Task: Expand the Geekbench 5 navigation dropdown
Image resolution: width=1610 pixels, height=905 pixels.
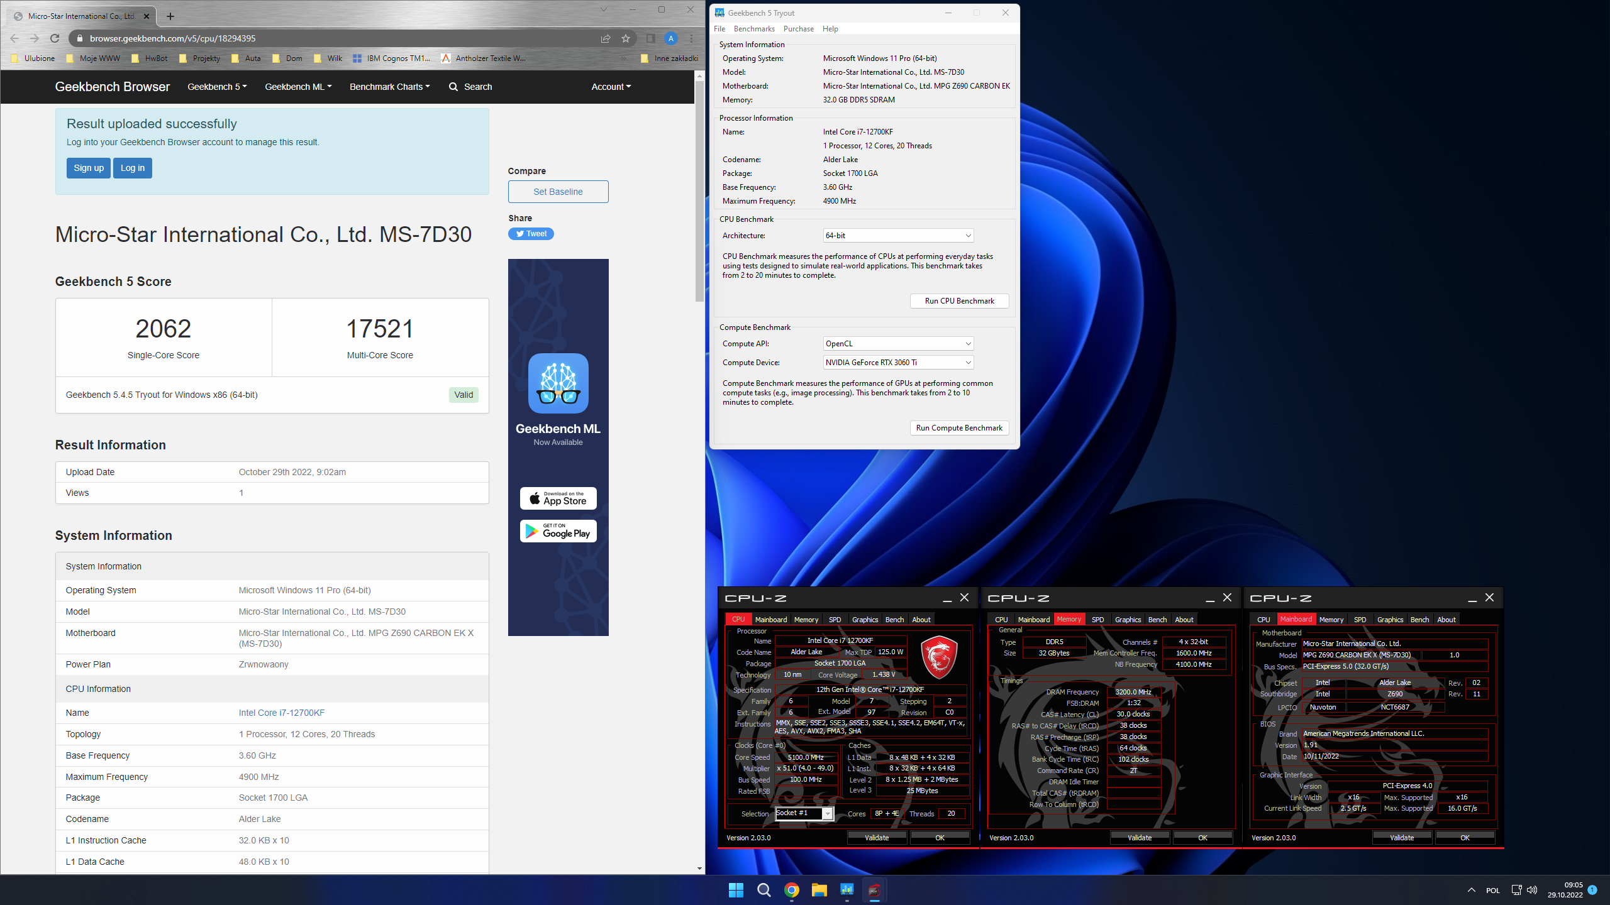Action: tap(217, 87)
